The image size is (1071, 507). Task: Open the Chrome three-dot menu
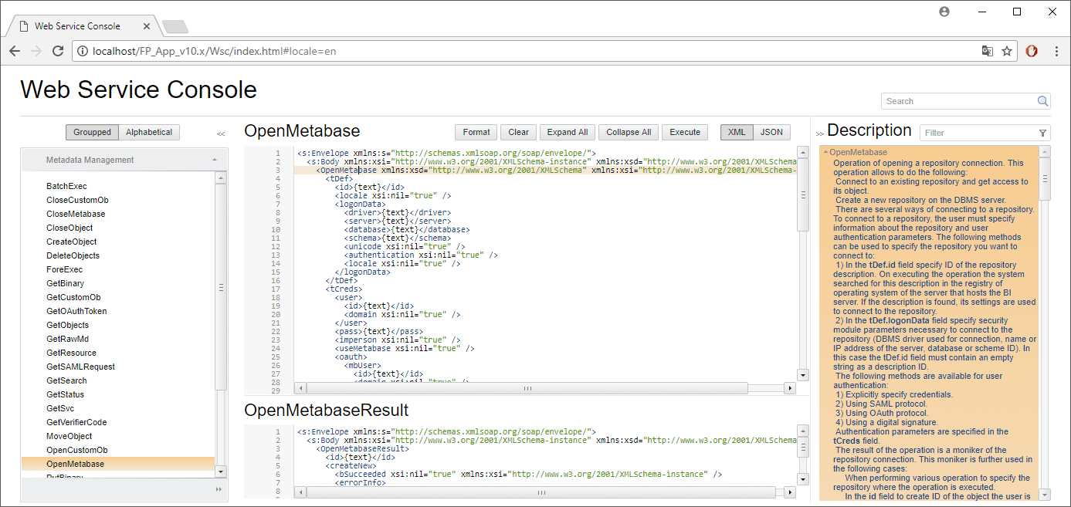[x=1055, y=51]
